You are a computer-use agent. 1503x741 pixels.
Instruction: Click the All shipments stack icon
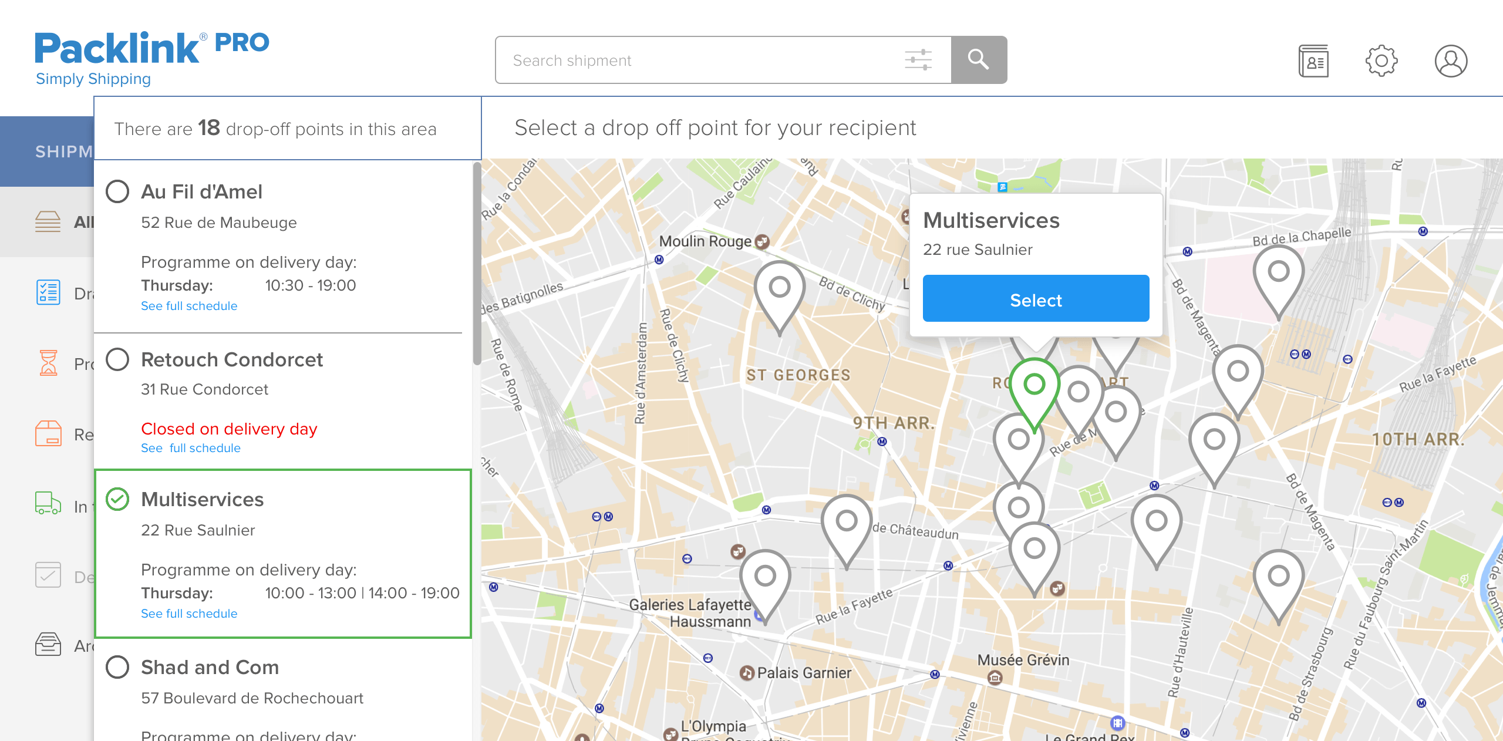(x=48, y=222)
